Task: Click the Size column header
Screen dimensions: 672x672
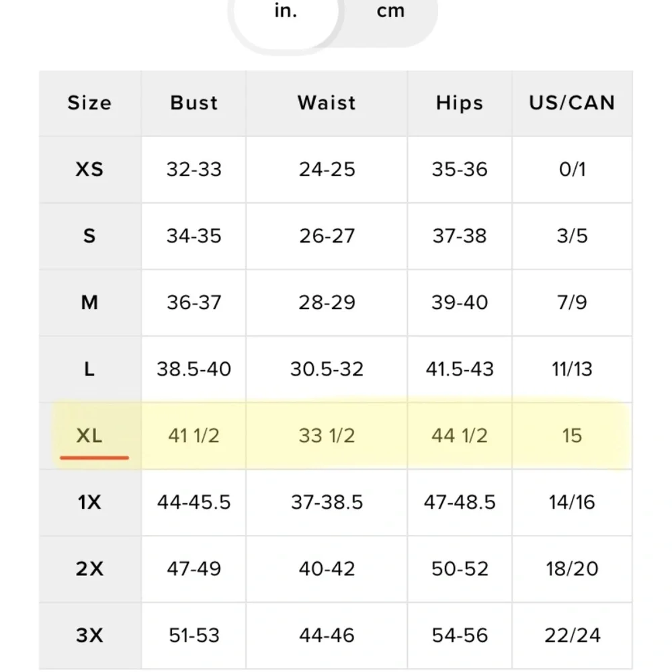Action: [x=89, y=103]
